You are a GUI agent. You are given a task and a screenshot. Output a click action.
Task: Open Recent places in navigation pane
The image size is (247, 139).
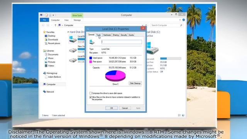coord(54,43)
